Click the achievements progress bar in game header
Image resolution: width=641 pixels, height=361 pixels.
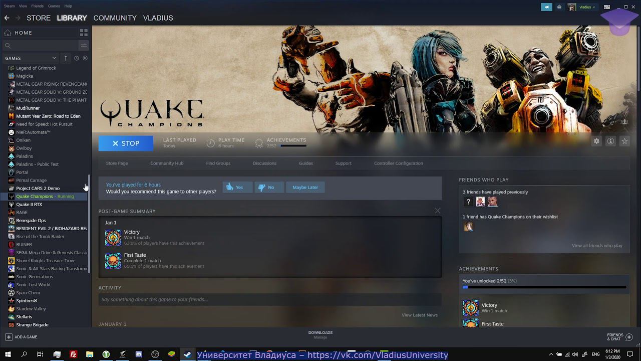(x=293, y=146)
